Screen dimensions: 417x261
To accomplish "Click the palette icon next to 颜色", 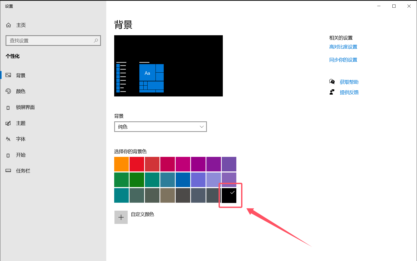I will point(8,91).
